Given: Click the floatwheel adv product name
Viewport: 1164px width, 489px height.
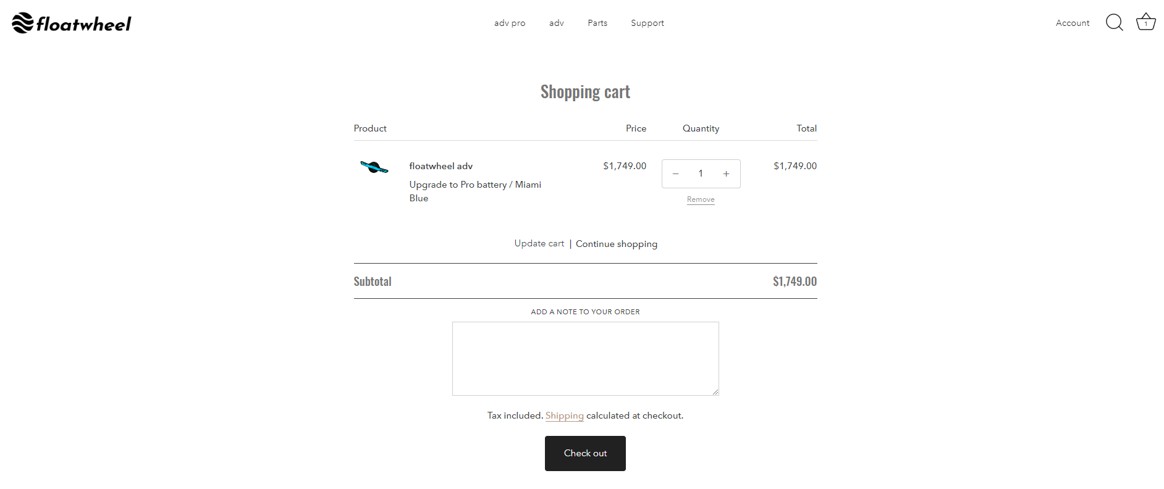Looking at the screenshot, I should (441, 166).
